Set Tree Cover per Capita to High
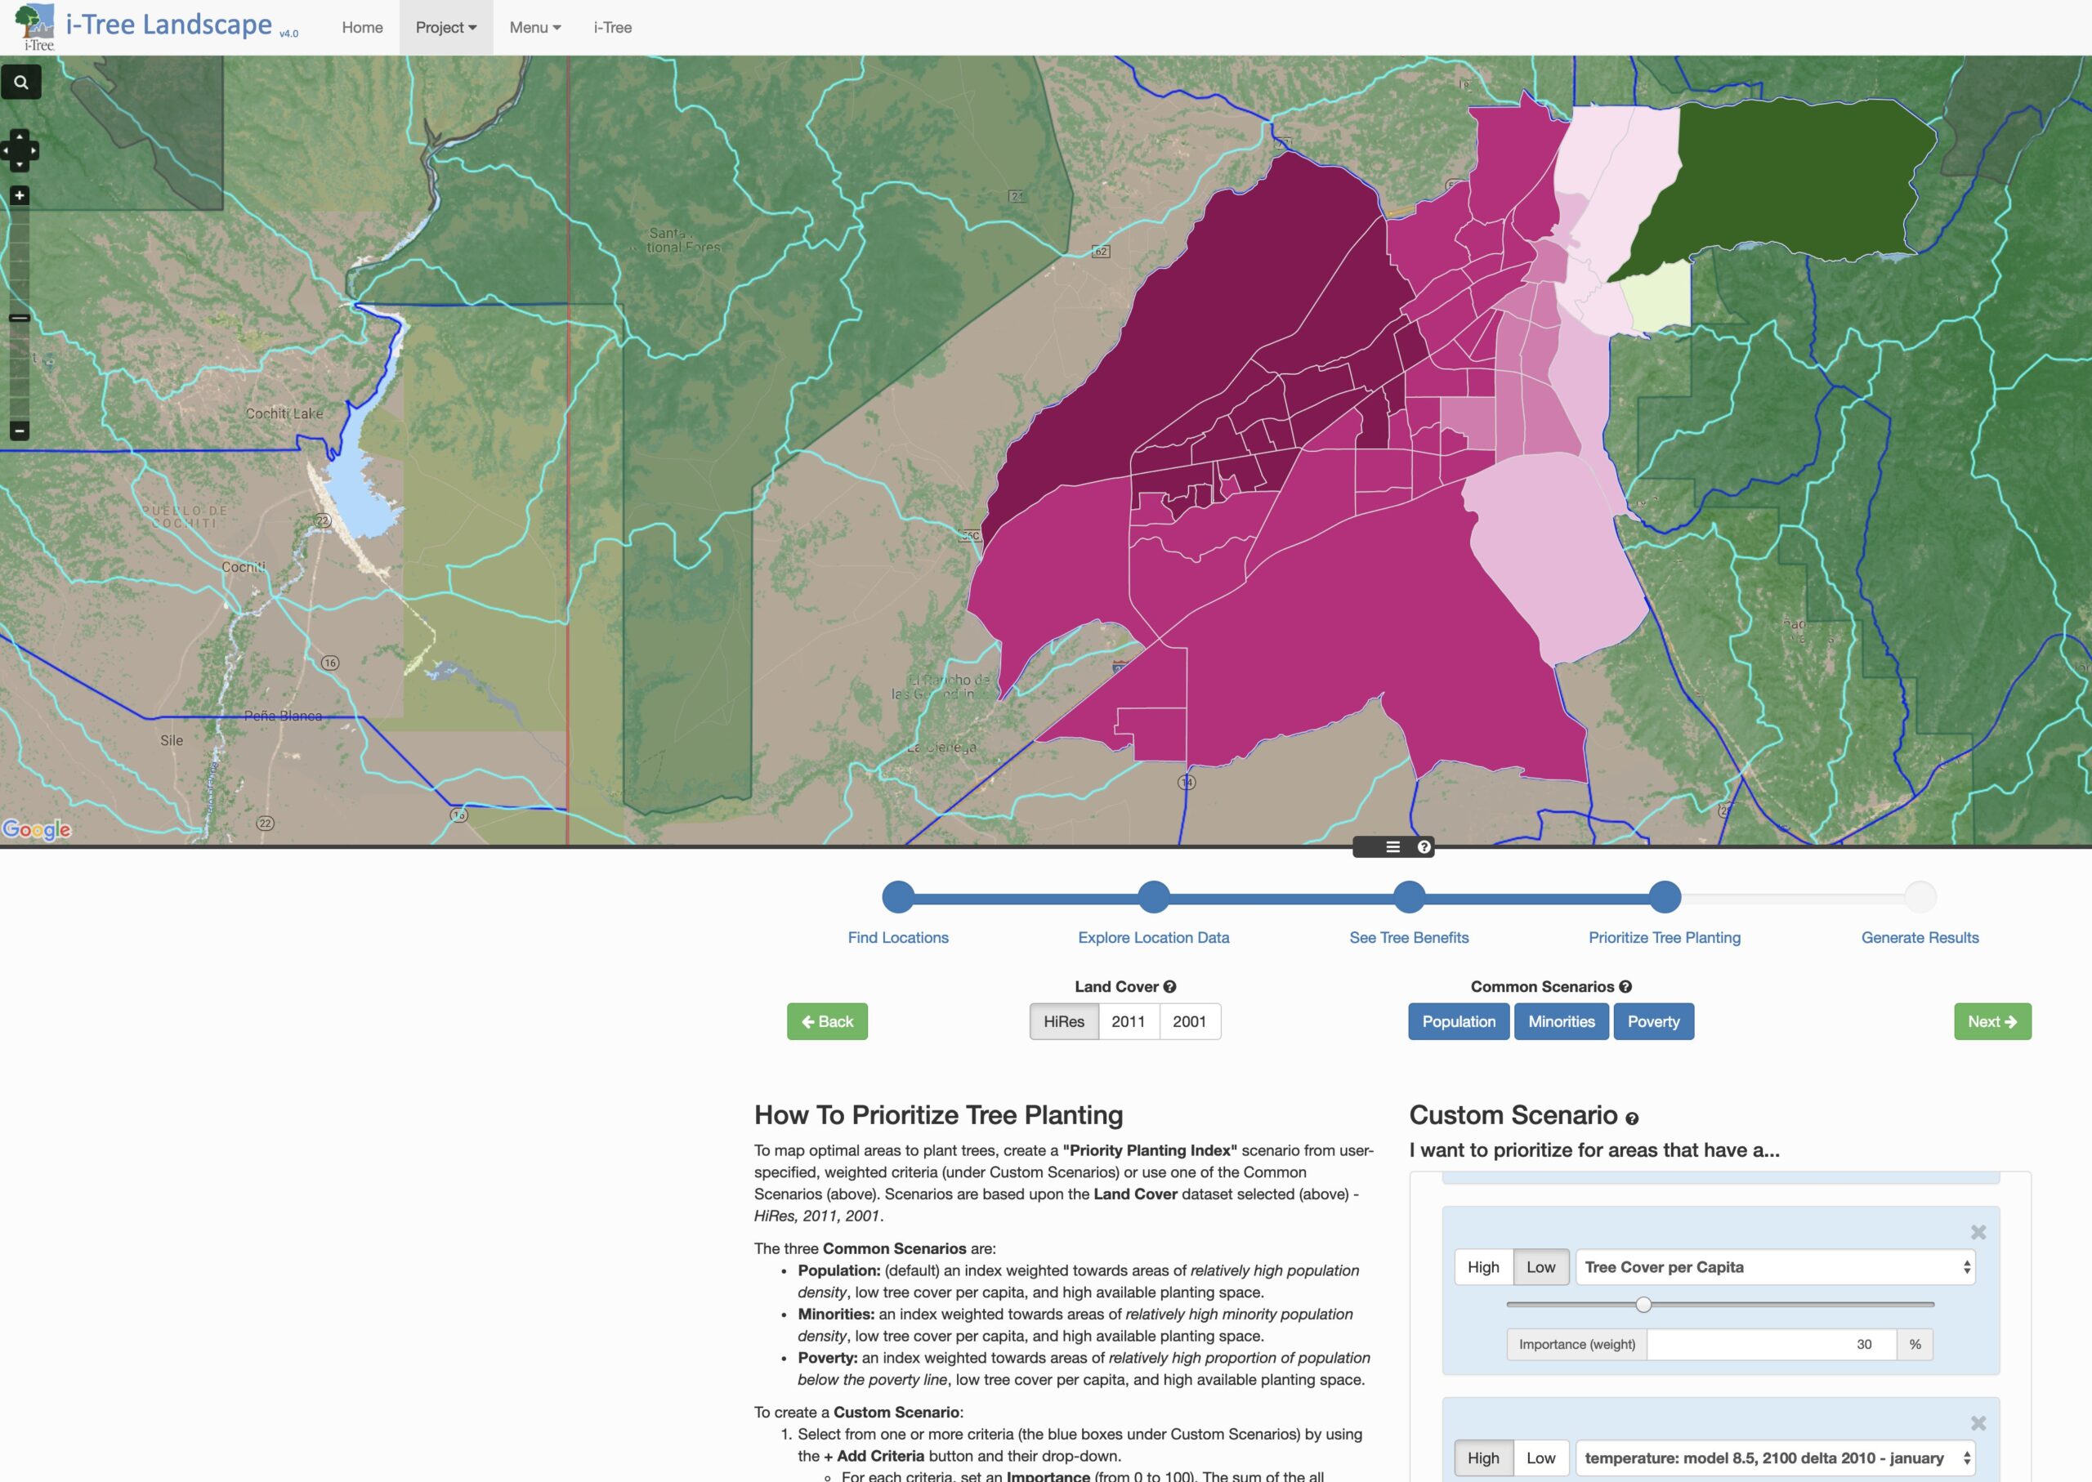Screen dimensions: 2092x1482 pyautogui.click(x=1483, y=1266)
